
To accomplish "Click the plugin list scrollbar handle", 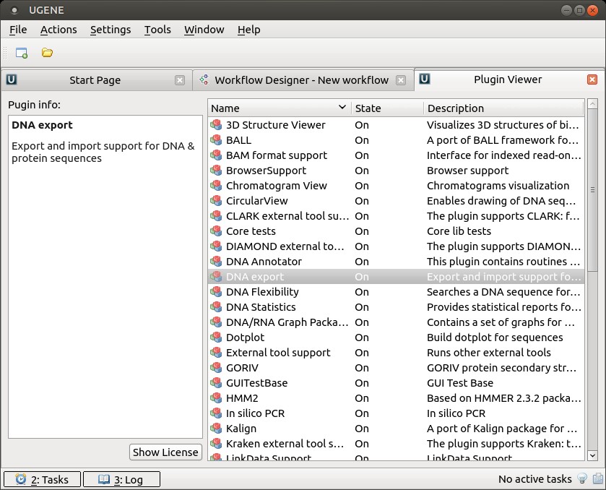I will (592, 189).
